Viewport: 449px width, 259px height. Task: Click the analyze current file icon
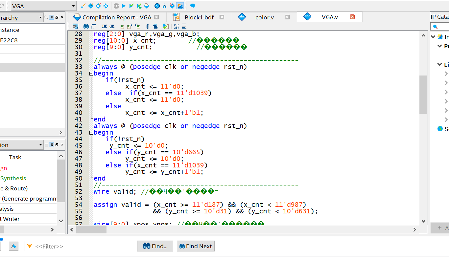point(166,26)
